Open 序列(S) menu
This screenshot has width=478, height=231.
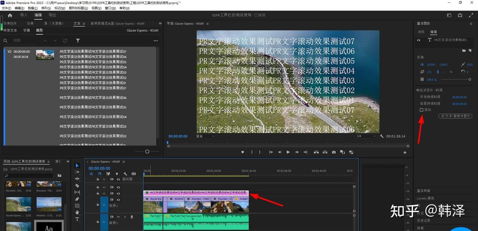(x=47, y=8)
